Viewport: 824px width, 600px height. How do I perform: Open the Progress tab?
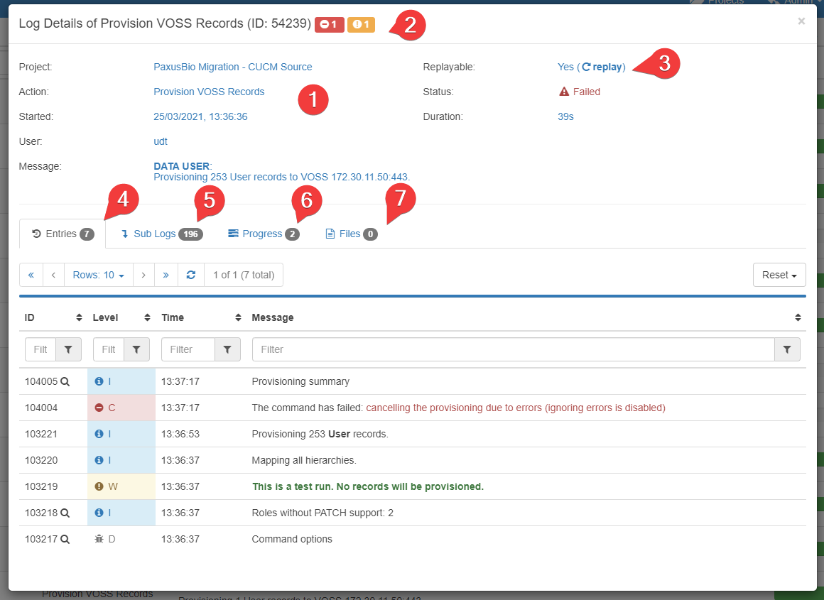263,234
